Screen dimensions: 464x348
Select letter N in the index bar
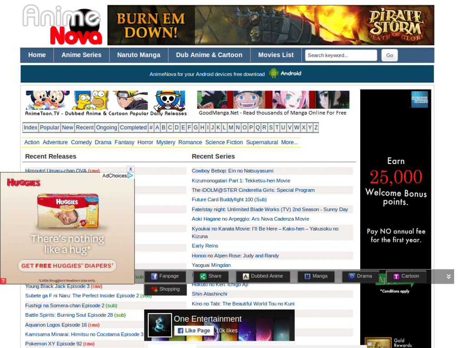pyautogui.click(x=237, y=127)
